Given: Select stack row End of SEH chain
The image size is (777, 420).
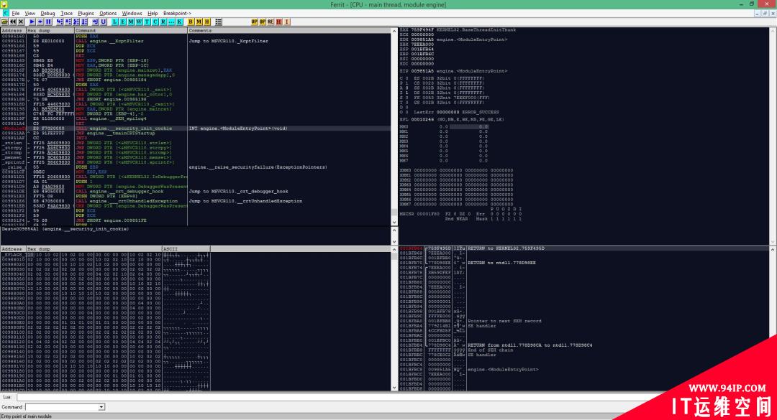Looking at the screenshot, I should (585, 350).
